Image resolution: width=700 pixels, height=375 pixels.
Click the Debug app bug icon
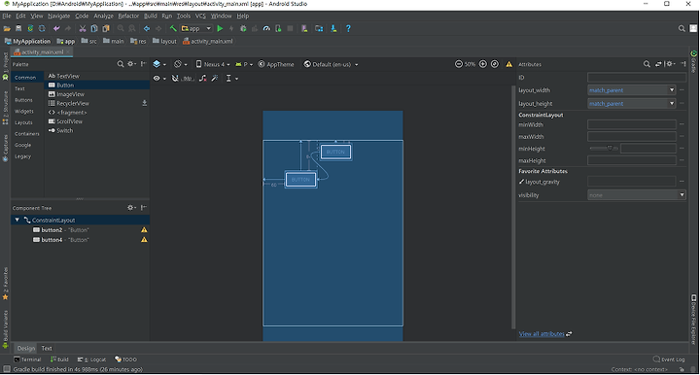243,28
